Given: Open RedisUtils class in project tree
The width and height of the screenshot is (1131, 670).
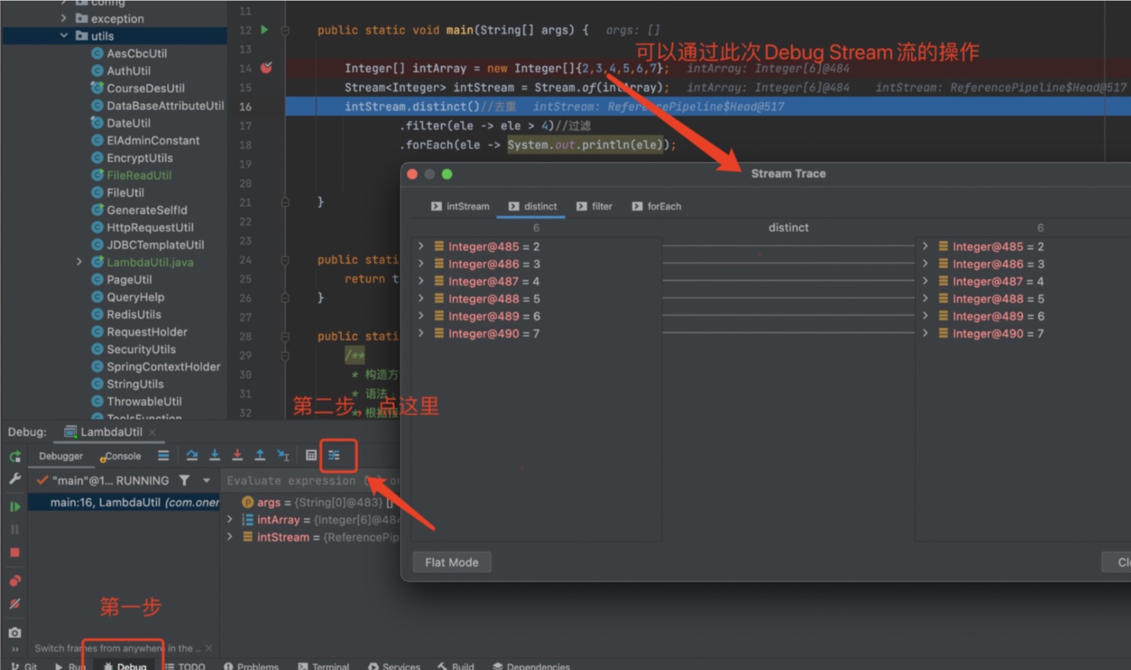Looking at the screenshot, I should [x=126, y=314].
